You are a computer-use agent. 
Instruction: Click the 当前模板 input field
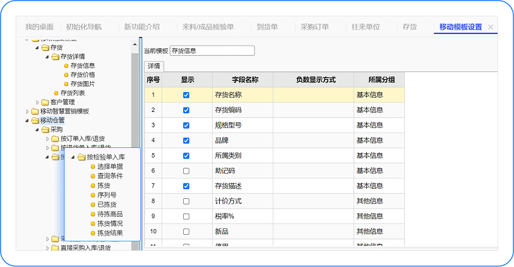click(x=212, y=51)
